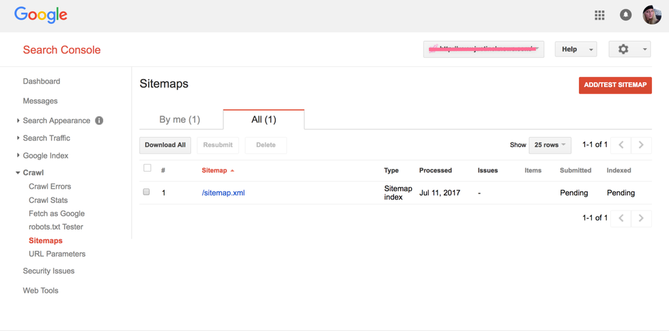Open the Google apps grid icon
This screenshot has height=331, width=669.
point(599,15)
